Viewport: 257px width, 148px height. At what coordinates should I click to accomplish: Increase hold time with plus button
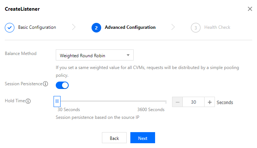click(209, 102)
